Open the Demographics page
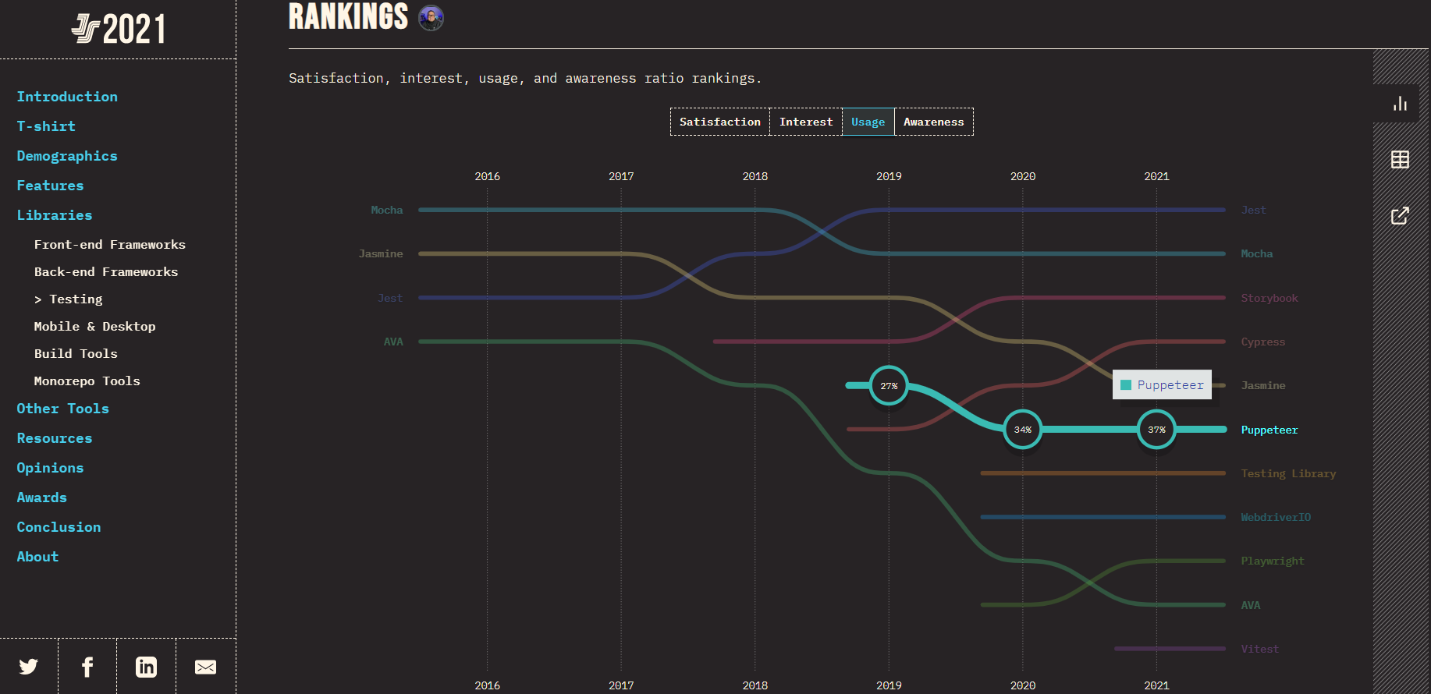The height and width of the screenshot is (694, 1431). tap(67, 156)
